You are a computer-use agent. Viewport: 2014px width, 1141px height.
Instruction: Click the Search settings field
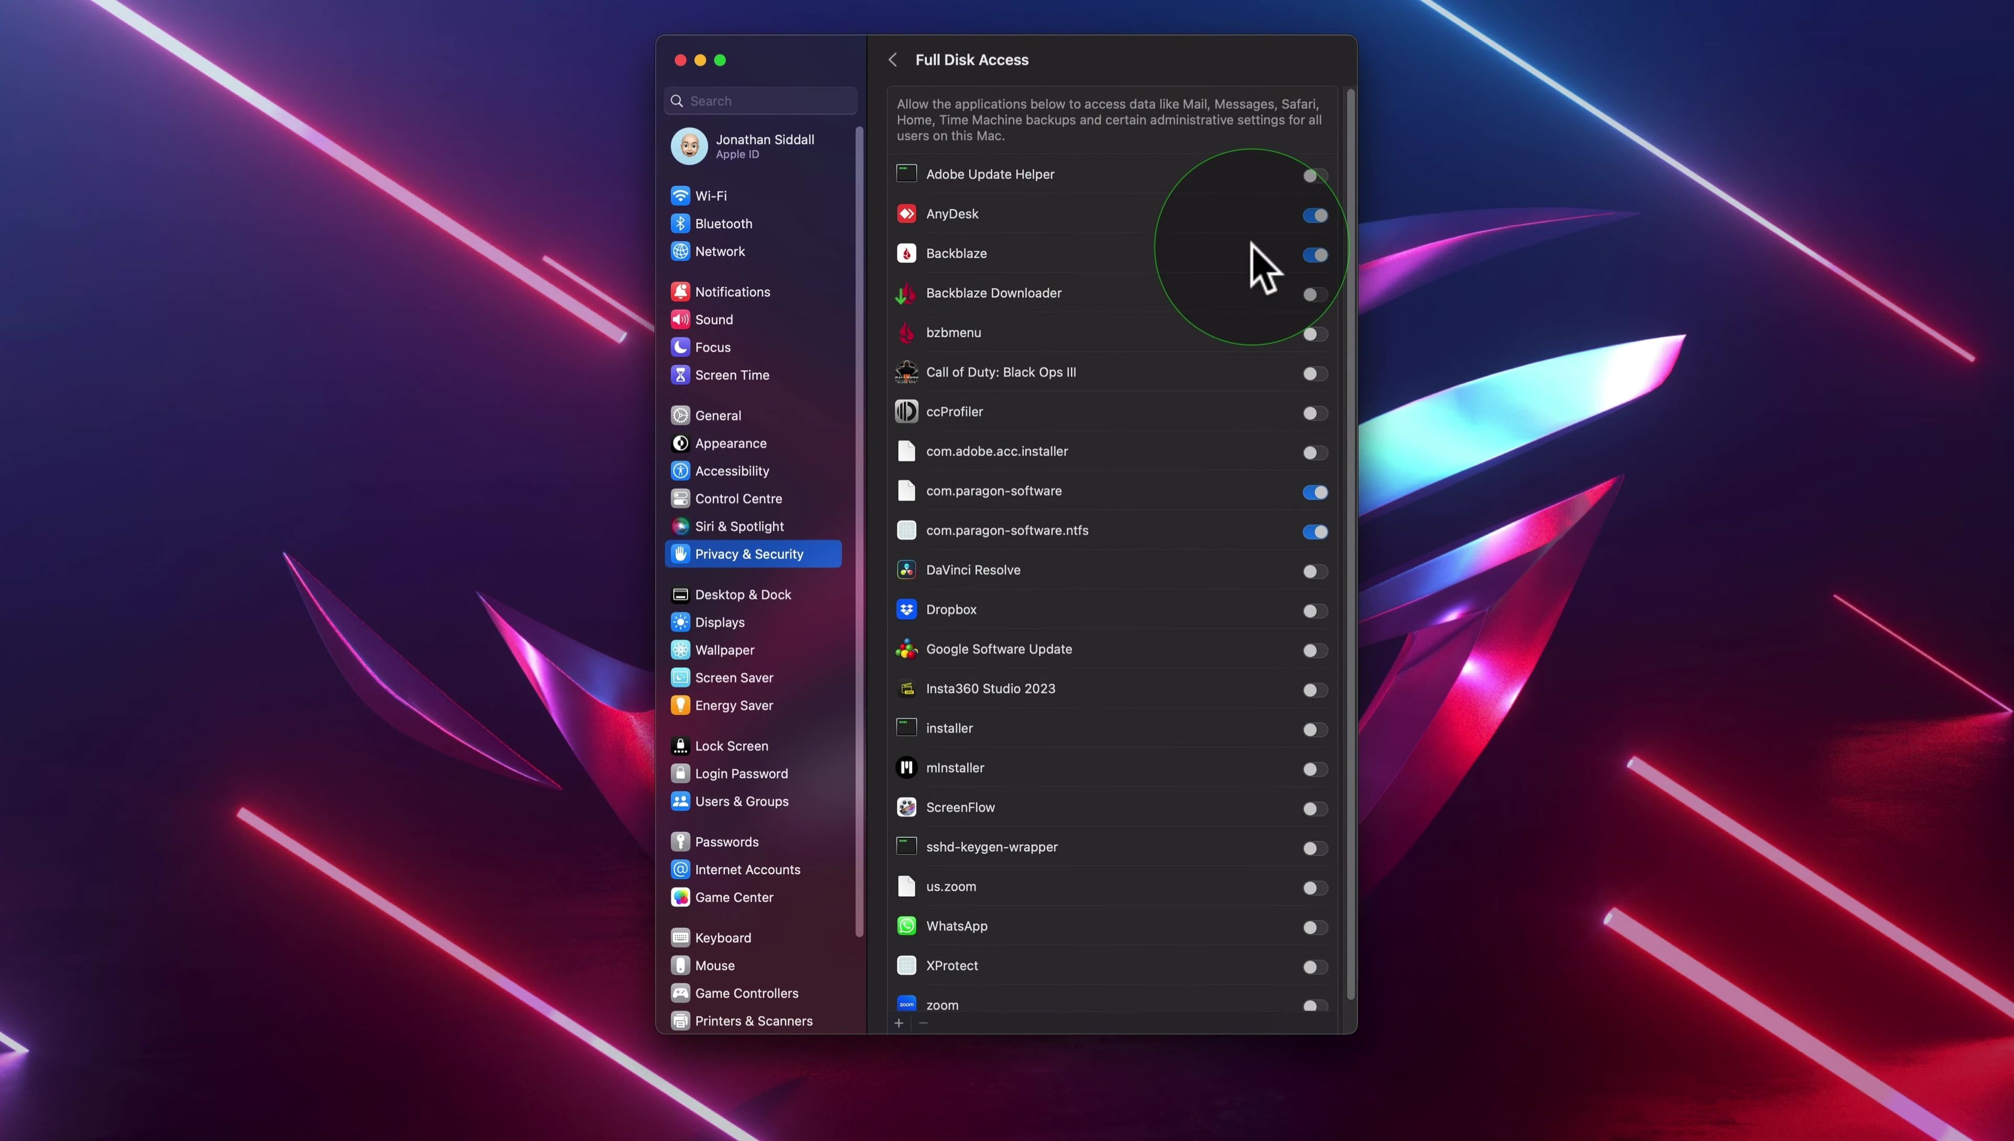point(760,101)
